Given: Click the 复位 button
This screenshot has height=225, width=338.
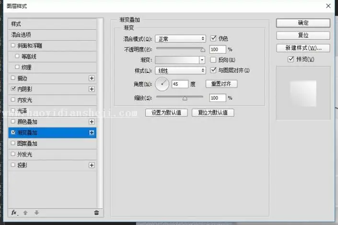Looking at the screenshot, I should (303, 35).
